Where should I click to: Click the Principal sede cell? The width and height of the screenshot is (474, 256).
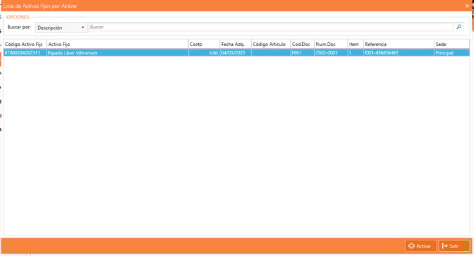pos(451,52)
